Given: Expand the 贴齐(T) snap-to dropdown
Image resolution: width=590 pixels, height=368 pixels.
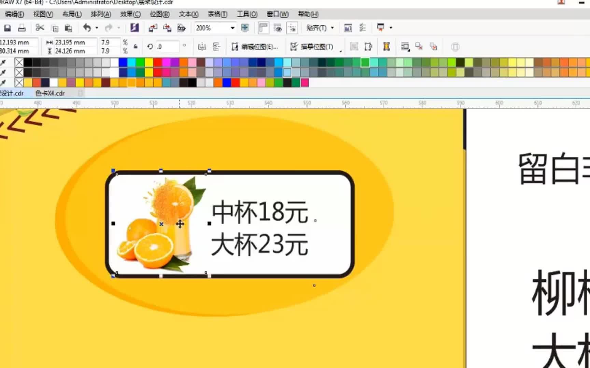Looking at the screenshot, I should (x=333, y=28).
